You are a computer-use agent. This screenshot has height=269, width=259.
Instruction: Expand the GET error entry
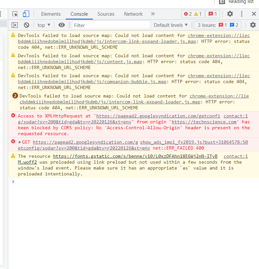click(x=20, y=142)
